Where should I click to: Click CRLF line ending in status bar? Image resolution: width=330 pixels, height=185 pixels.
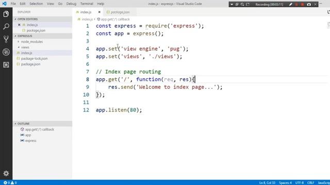coord(310,183)
